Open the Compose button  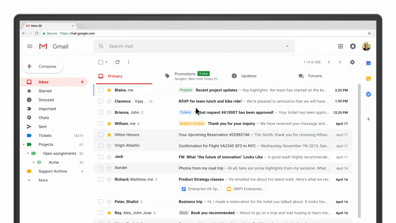click(43, 66)
